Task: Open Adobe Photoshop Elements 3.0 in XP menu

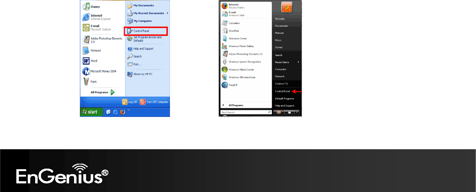Action: pyautogui.click(x=102, y=40)
